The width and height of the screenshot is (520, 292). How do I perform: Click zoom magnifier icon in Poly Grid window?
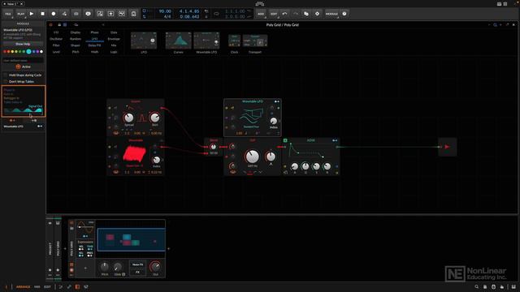click(x=495, y=25)
